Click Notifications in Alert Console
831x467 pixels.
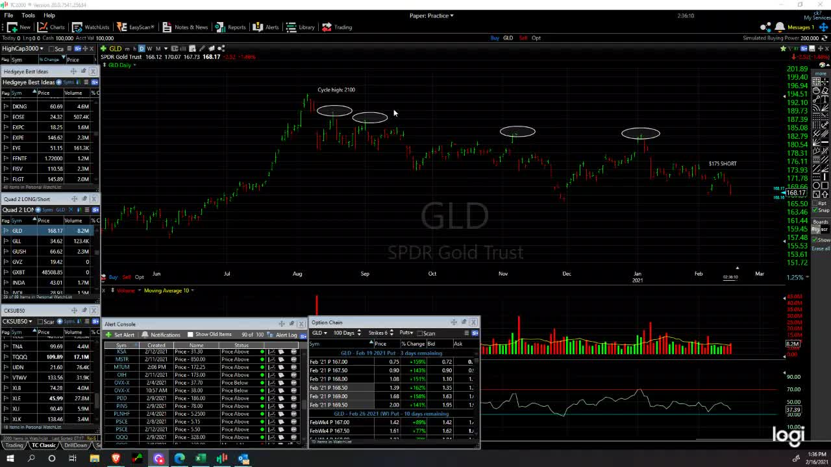(161, 335)
